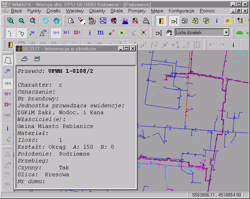Click the blue 'm' measure icon
Image resolution: width=250 pixels, height=199 pixels.
coord(101,33)
